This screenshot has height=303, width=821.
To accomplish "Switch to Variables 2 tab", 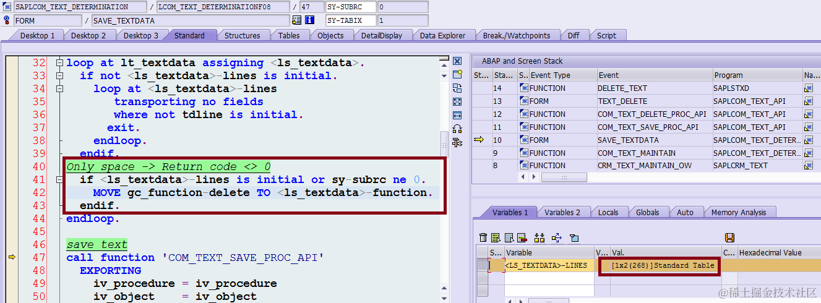I will [562, 212].
